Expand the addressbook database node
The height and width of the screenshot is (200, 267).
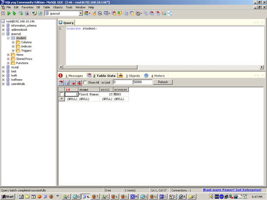click(x=3, y=30)
